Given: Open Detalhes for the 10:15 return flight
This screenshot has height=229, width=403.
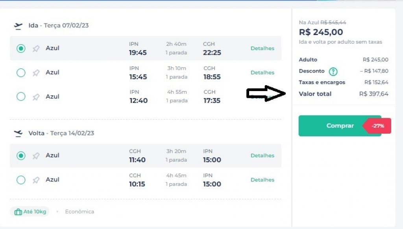Looking at the screenshot, I should (262, 180).
